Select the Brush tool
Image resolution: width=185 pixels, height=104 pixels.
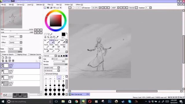coord(57,42)
